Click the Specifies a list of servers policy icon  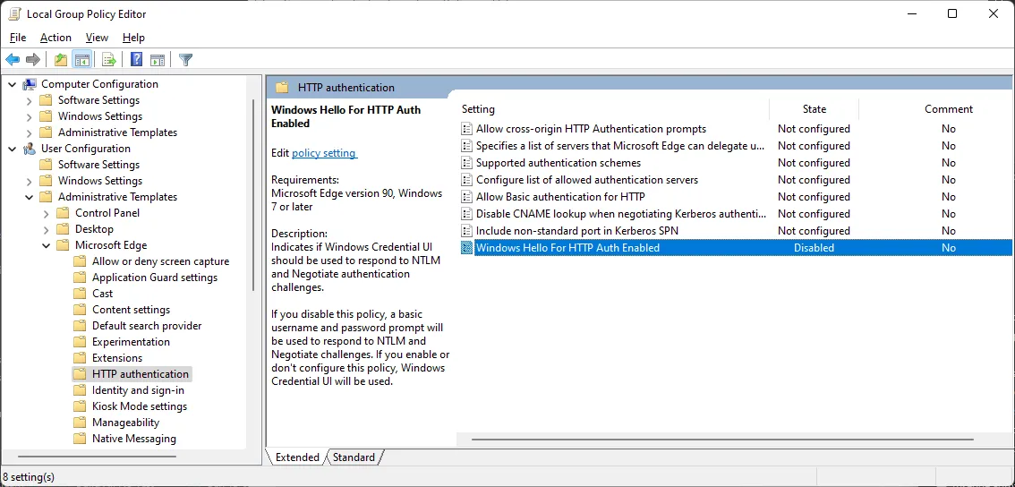coord(466,146)
